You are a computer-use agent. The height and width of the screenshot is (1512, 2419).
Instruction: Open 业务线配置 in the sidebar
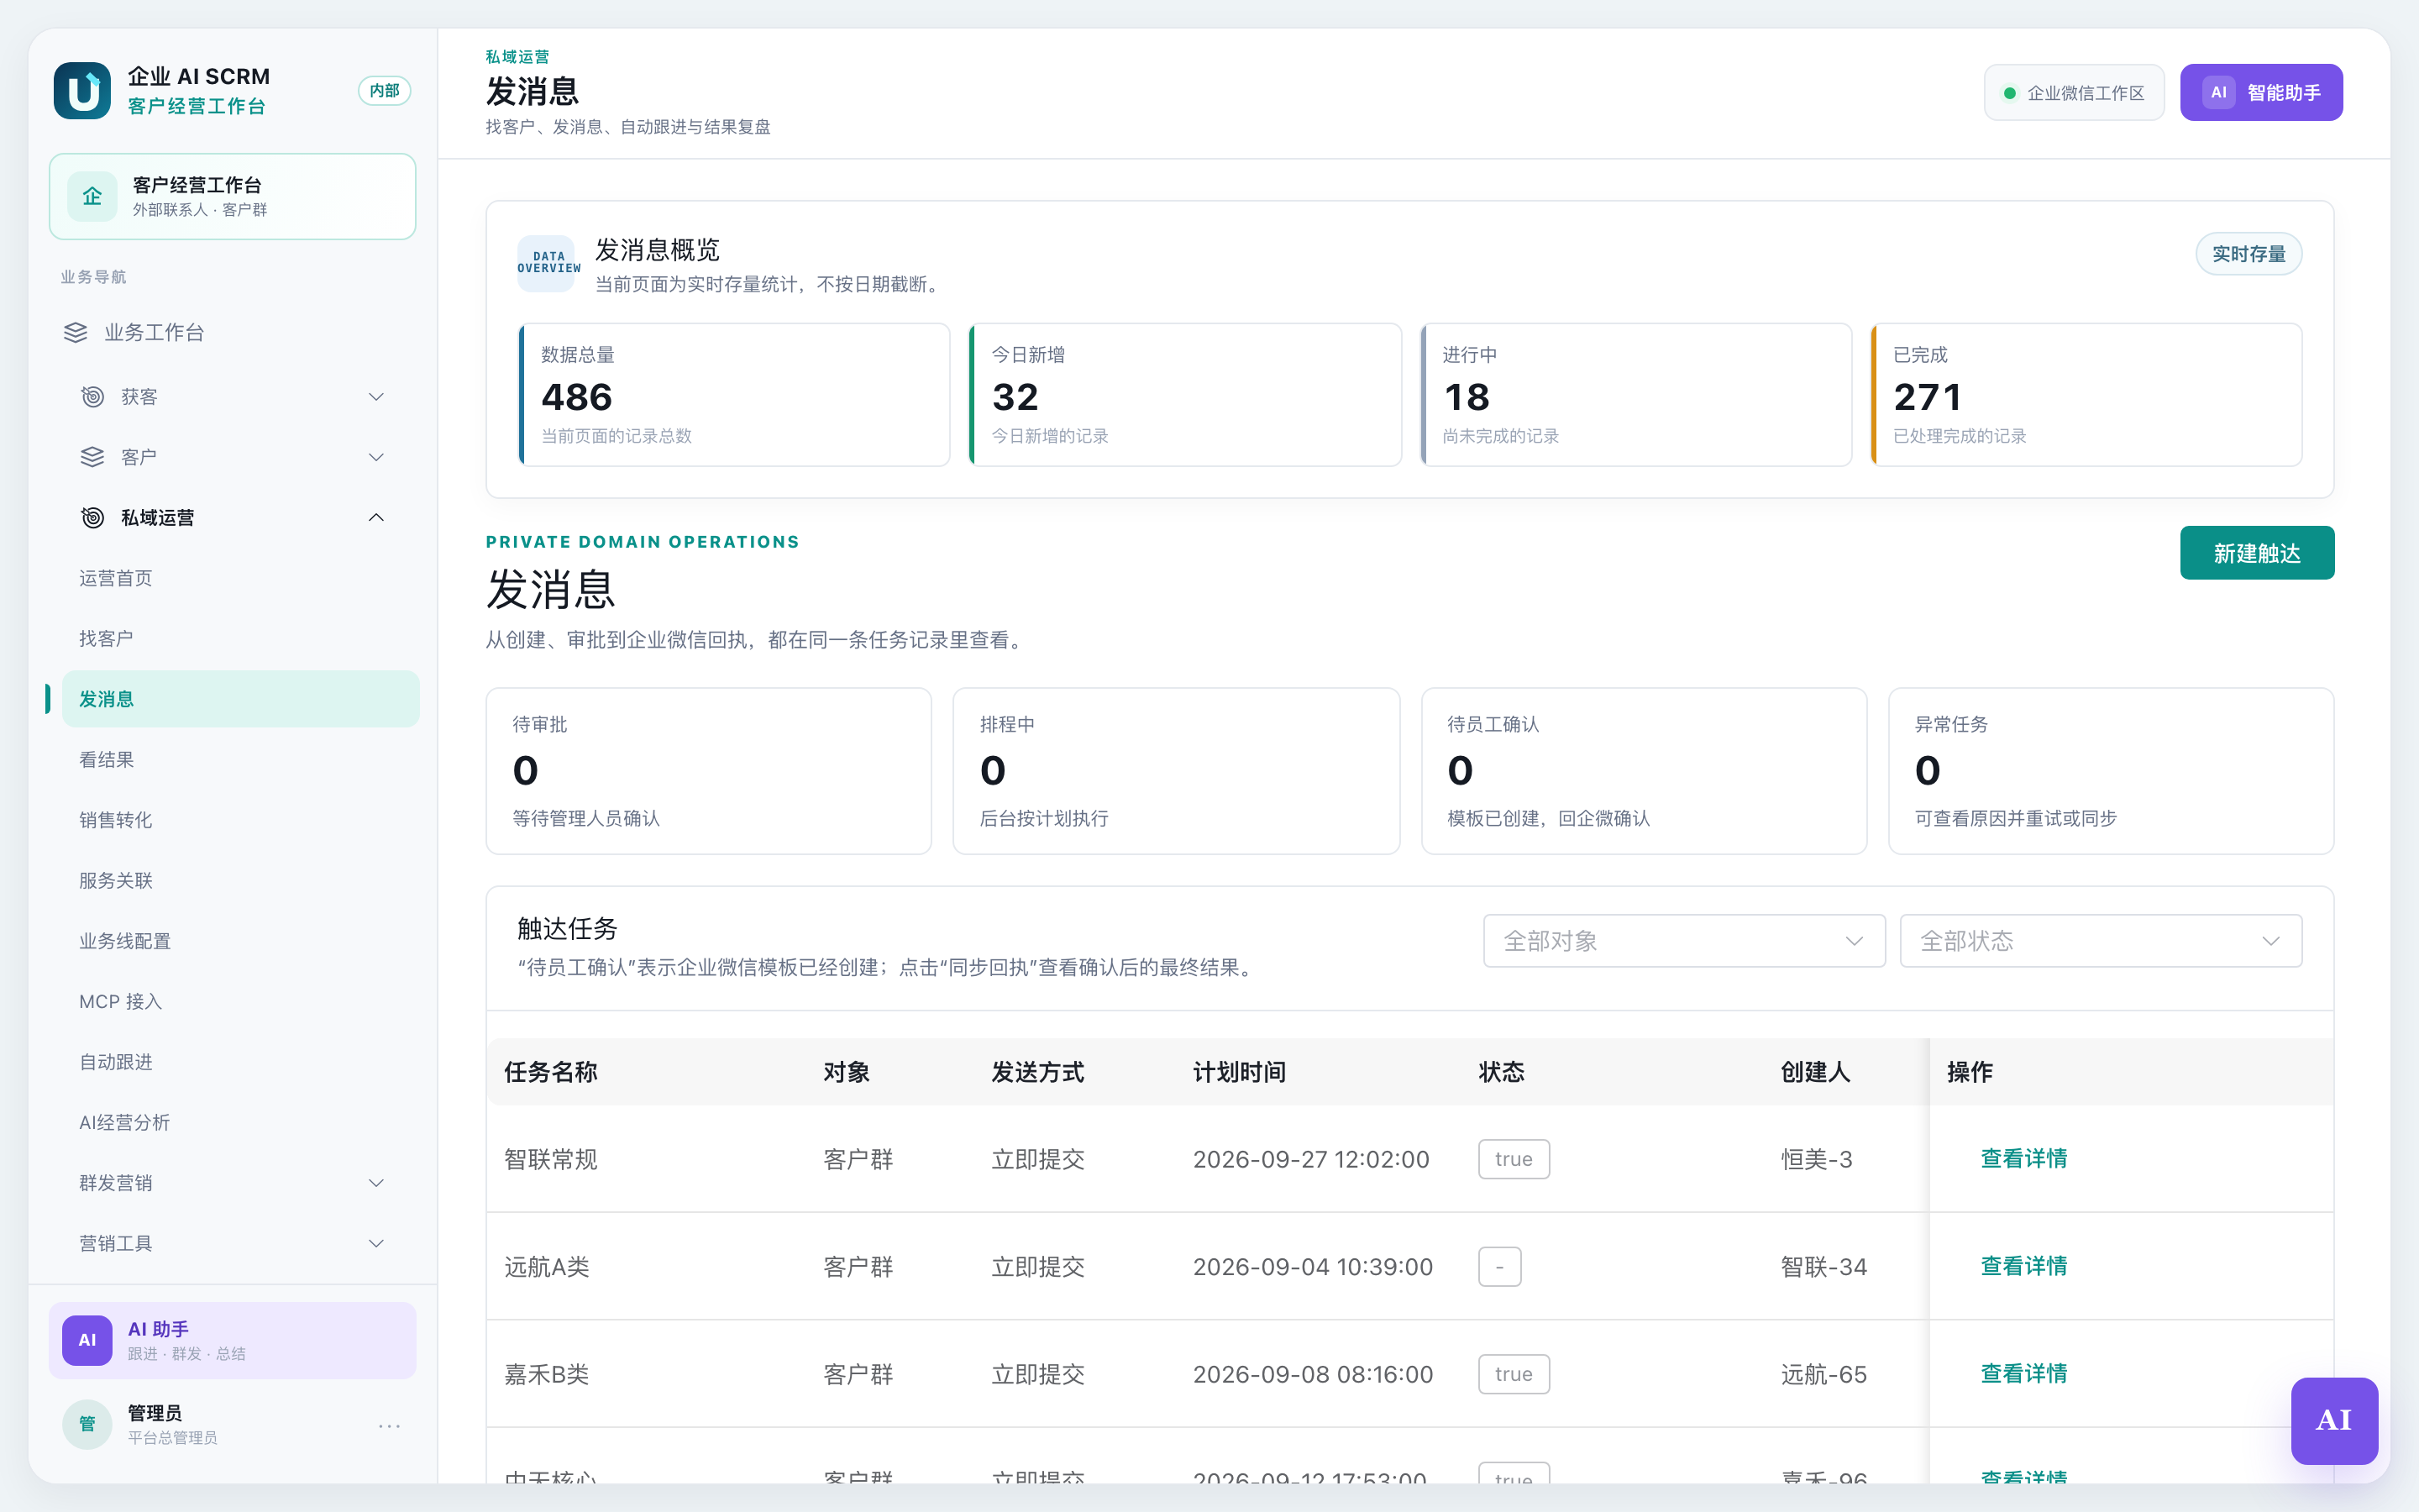240,941
